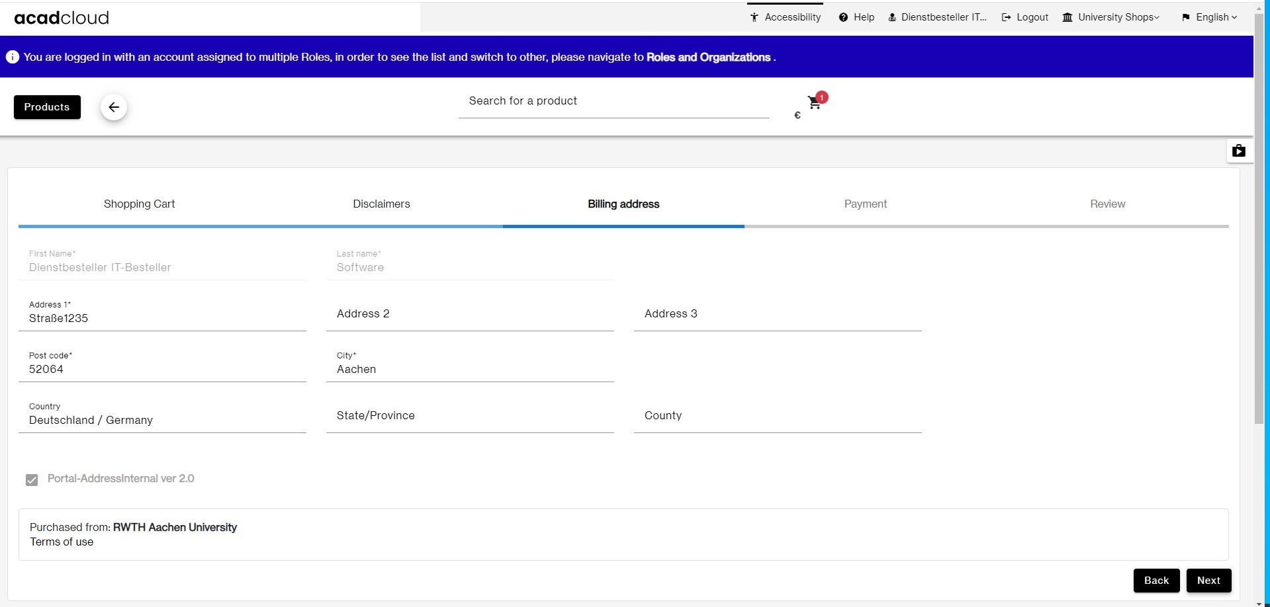Click the page vertical scrollbar
Viewport: 1270px width, 607px height.
tap(1259, 264)
